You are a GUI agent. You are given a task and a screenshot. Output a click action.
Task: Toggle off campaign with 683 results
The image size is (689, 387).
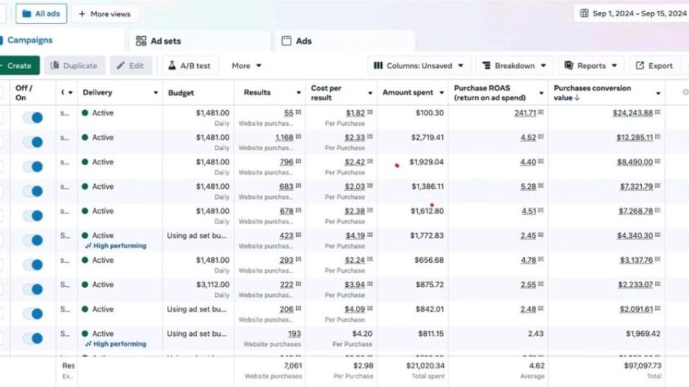(33, 191)
